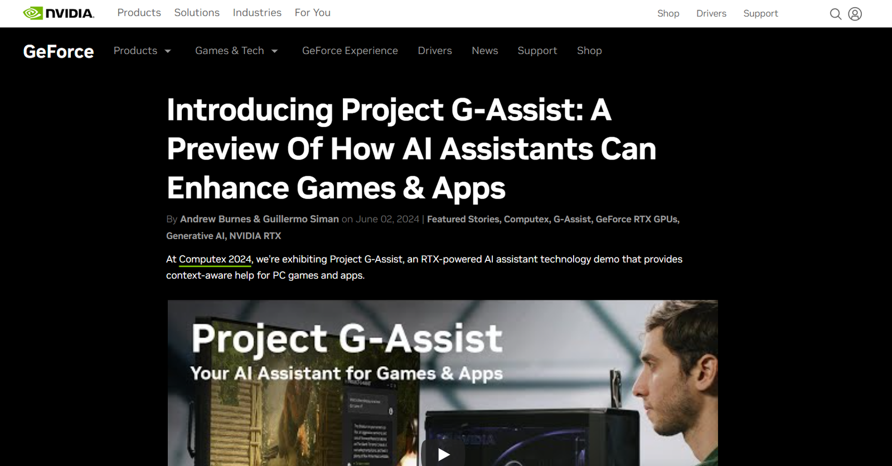Image resolution: width=892 pixels, height=466 pixels.
Task: Open News in the GeForce nav
Action: click(485, 51)
